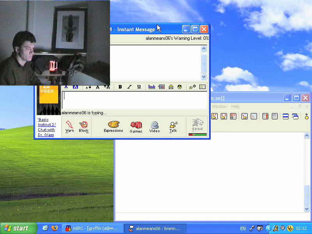Decrease font size in the AIM toolbar

click(88, 87)
